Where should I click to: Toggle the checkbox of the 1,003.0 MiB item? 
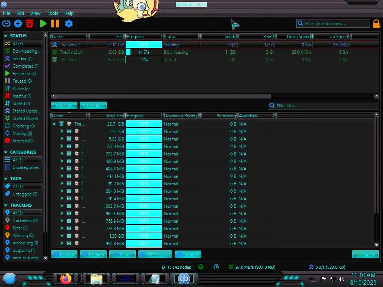point(69,206)
